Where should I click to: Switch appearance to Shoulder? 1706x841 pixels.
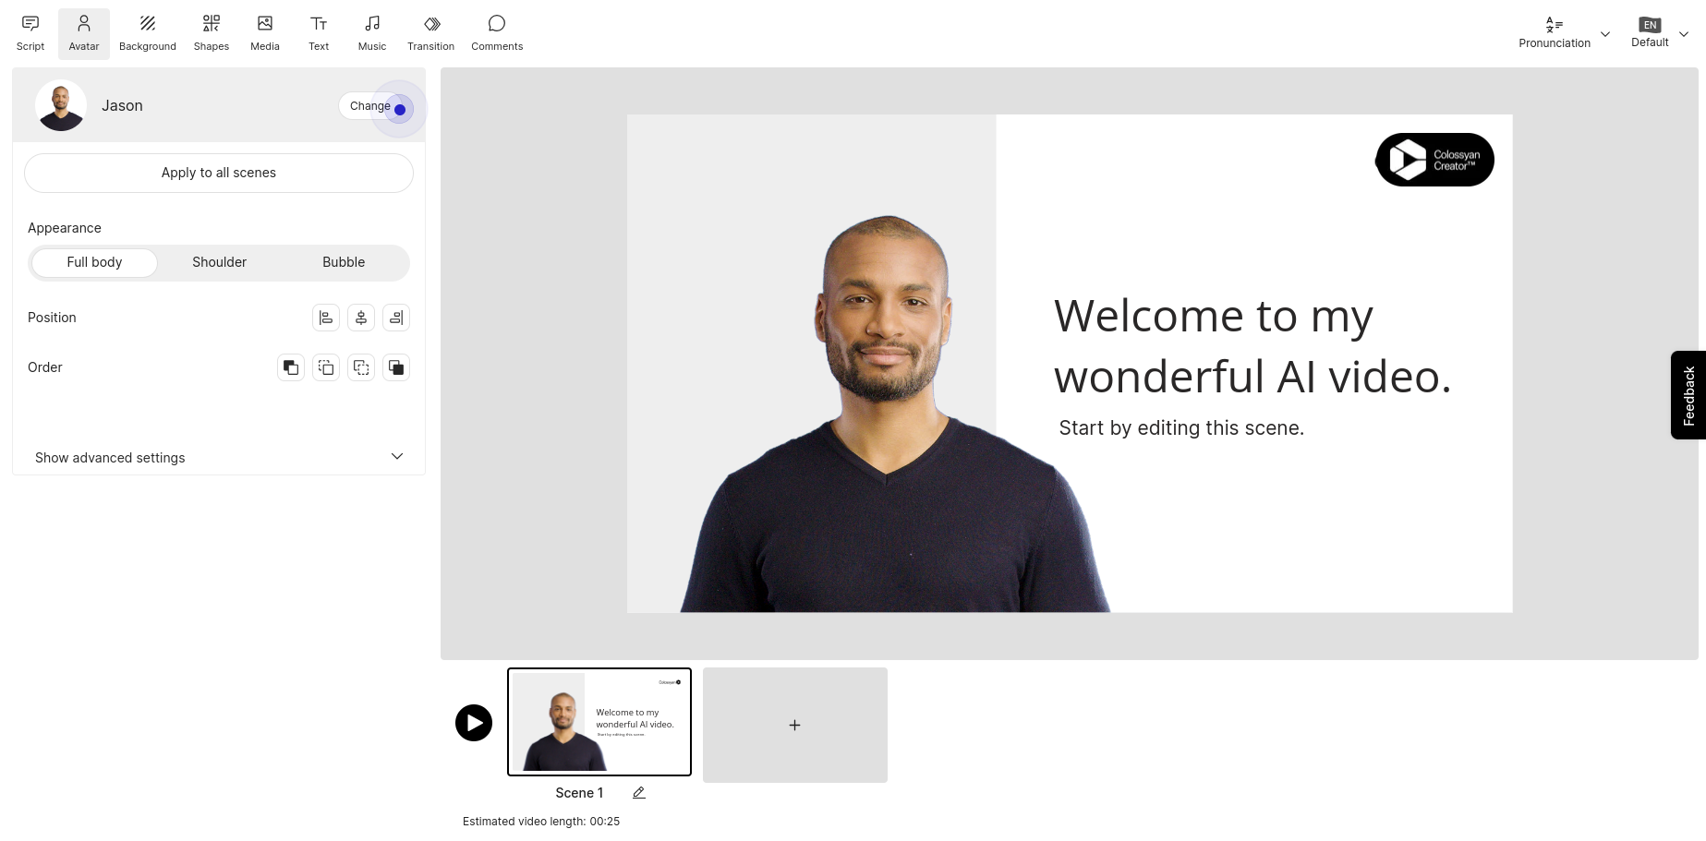click(x=219, y=262)
